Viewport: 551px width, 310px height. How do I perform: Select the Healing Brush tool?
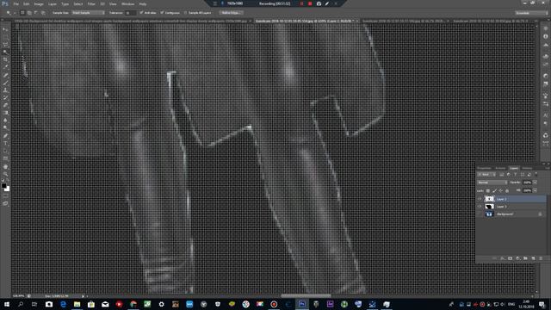(x=5, y=75)
